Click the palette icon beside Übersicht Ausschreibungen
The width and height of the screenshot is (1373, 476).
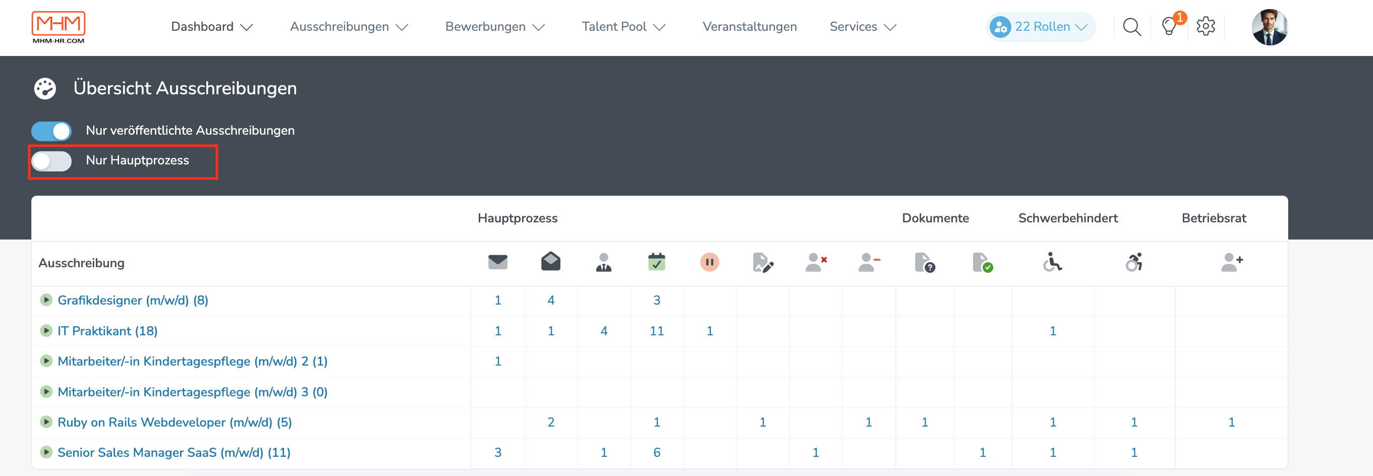(45, 88)
